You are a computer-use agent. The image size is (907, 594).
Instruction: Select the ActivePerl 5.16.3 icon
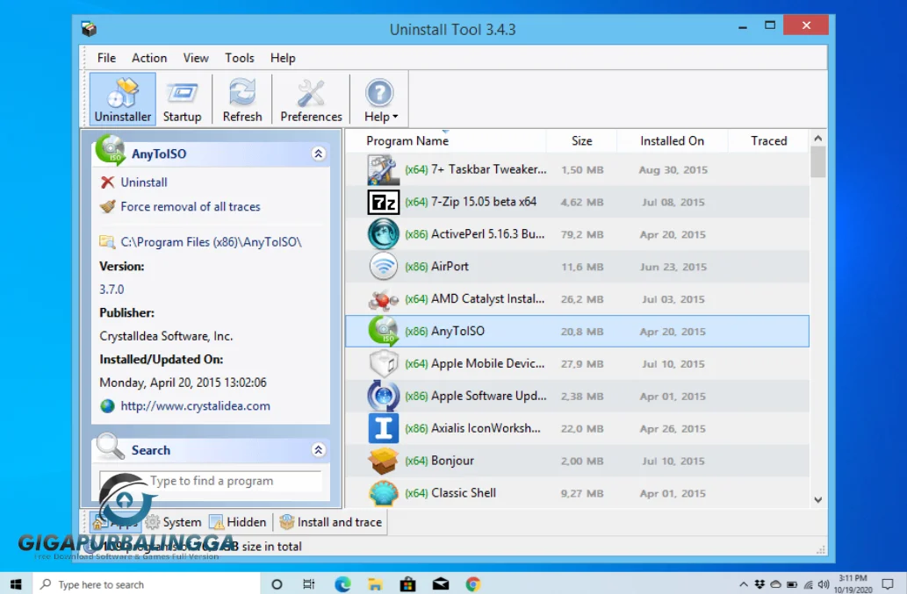(x=383, y=234)
